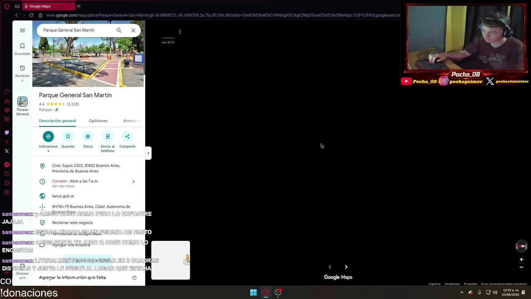Send the place with Enviar al teléfono
531x299 pixels.
[x=107, y=142]
